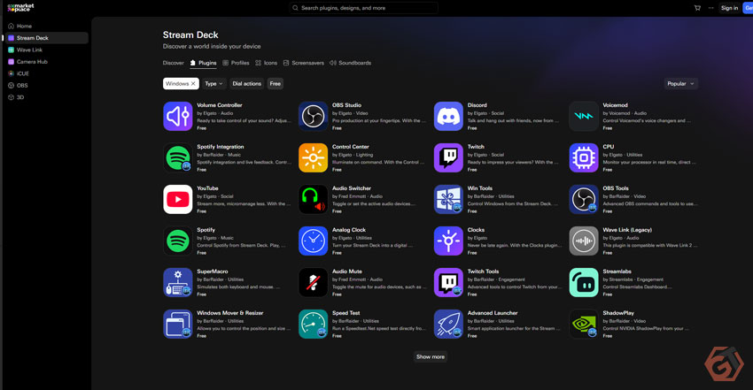The height and width of the screenshot is (390, 753).
Task: Open the three-dot more options menu
Action: 710,8
